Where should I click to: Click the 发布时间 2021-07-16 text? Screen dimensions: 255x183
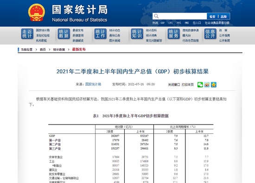tap(134, 84)
